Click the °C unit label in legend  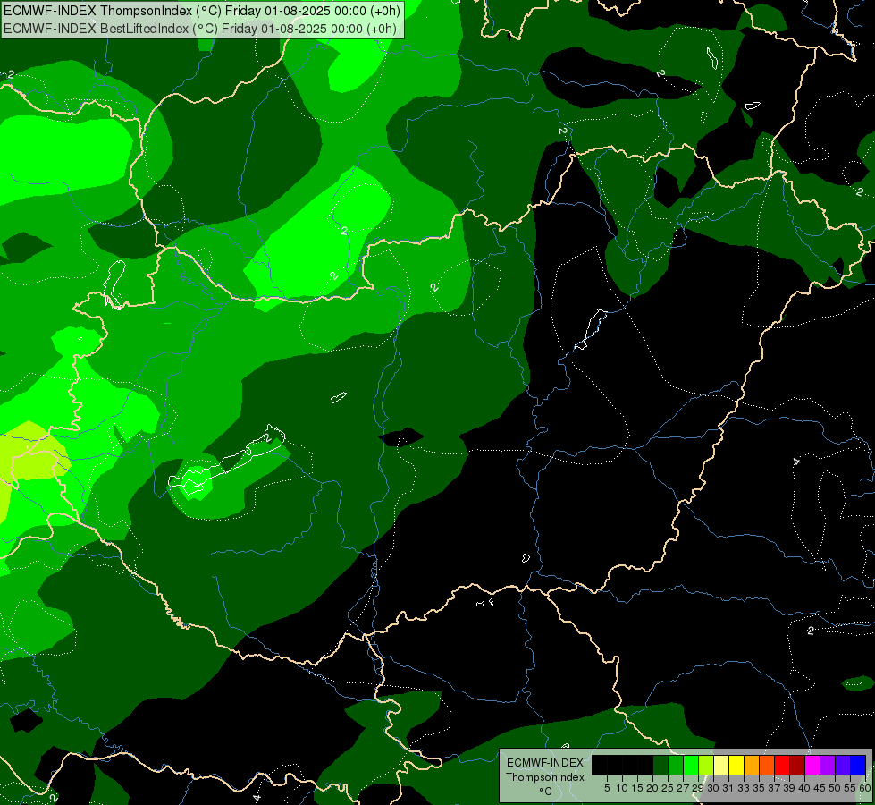(545, 792)
